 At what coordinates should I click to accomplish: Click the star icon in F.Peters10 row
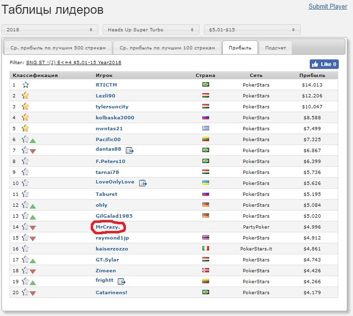pyautogui.click(x=25, y=161)
